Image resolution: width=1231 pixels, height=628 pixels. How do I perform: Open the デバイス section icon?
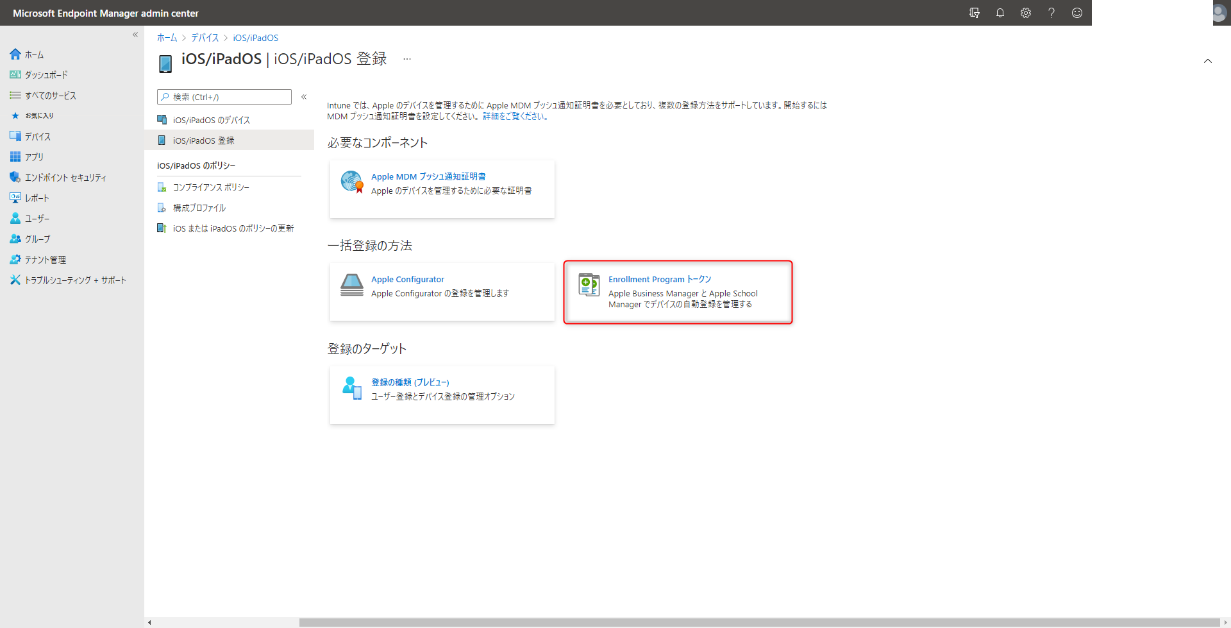point(37,136)
